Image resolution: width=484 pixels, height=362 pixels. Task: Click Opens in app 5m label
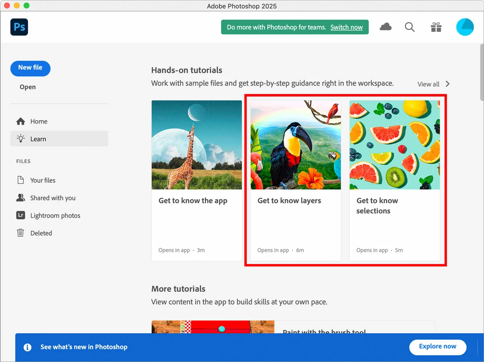click(x=380, y=250)
